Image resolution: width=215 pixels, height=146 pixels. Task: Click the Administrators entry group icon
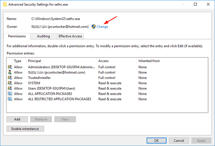coord(9,67)
